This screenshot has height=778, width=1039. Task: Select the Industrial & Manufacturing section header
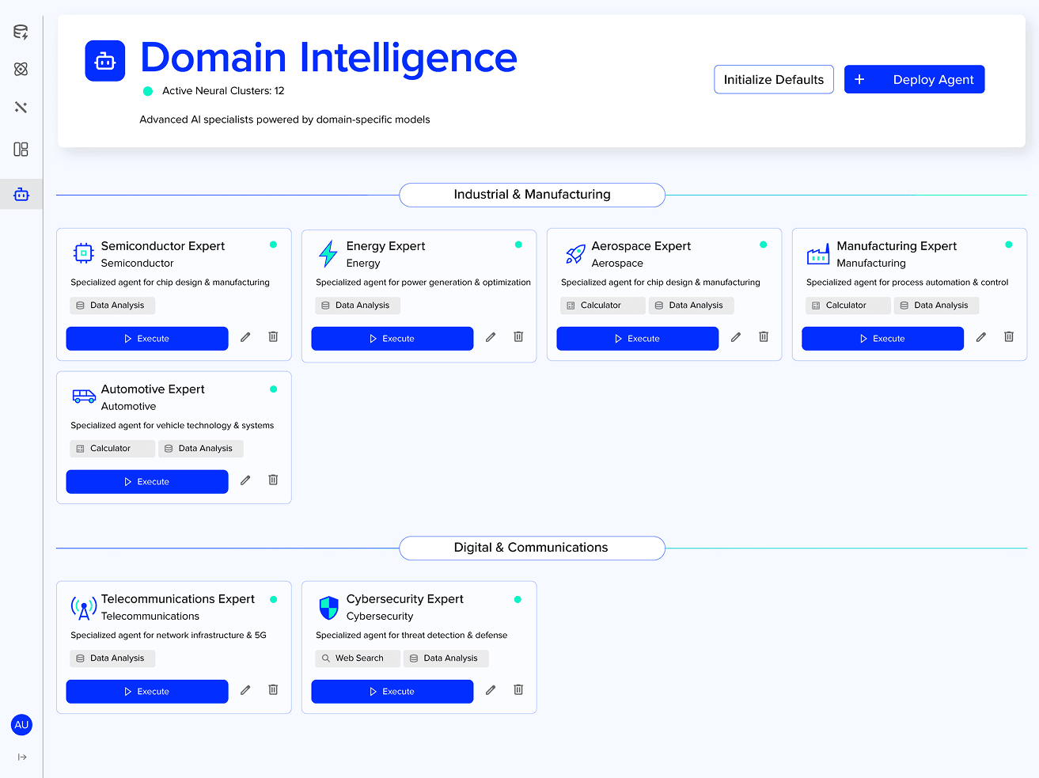532,195
